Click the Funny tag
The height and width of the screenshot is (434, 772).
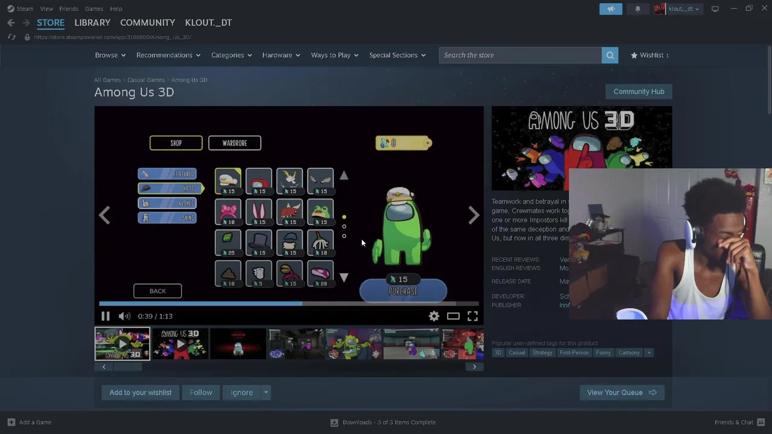click(x=603, y=353)
